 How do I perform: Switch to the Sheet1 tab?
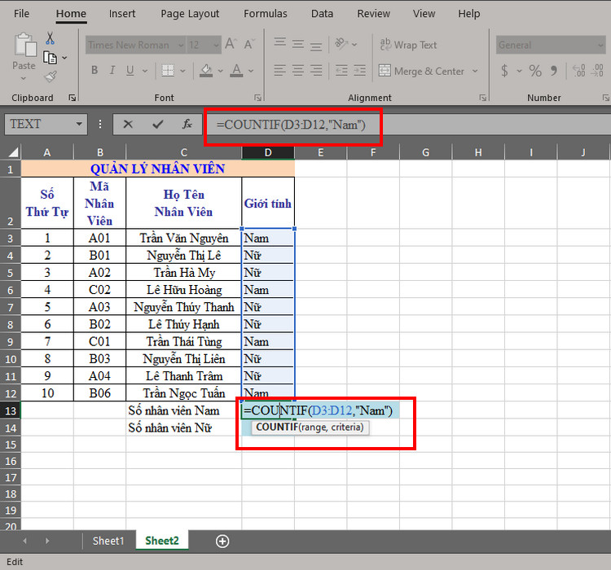[x=108, y=541]
